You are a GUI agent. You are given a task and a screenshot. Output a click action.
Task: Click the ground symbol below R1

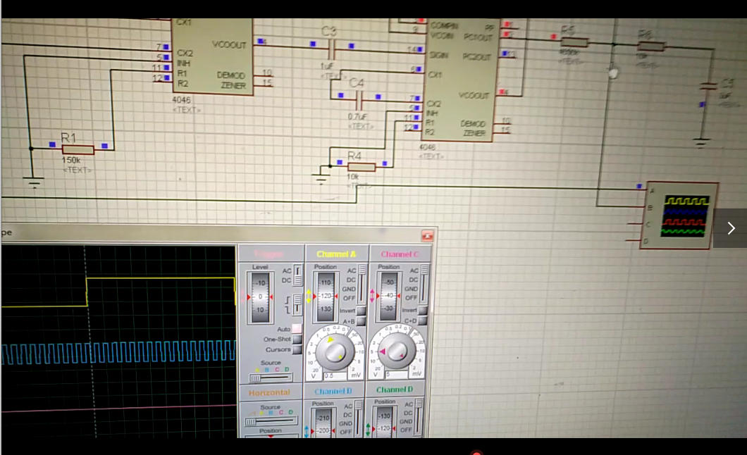click(33, 182)
